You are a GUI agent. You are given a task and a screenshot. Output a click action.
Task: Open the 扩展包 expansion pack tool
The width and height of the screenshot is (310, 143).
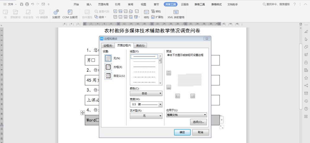[x=157, y=17]
